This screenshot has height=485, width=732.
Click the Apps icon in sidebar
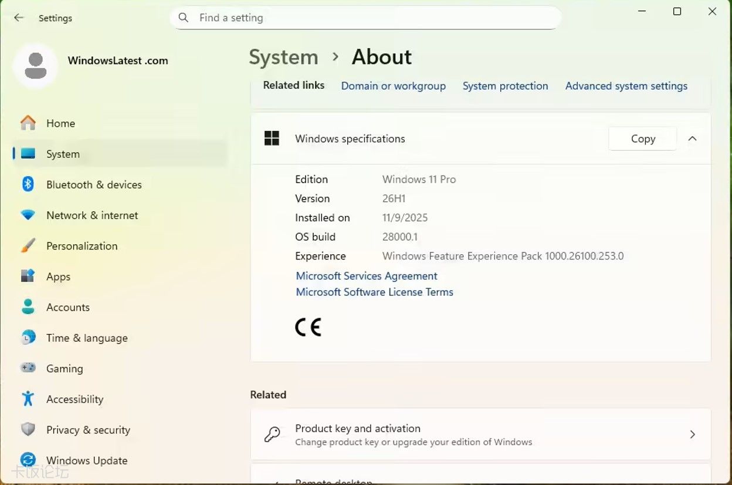point(28,277)
